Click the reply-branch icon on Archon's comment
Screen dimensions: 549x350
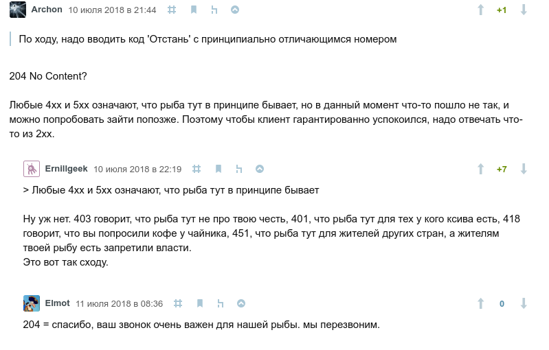(x=214, y=10)
